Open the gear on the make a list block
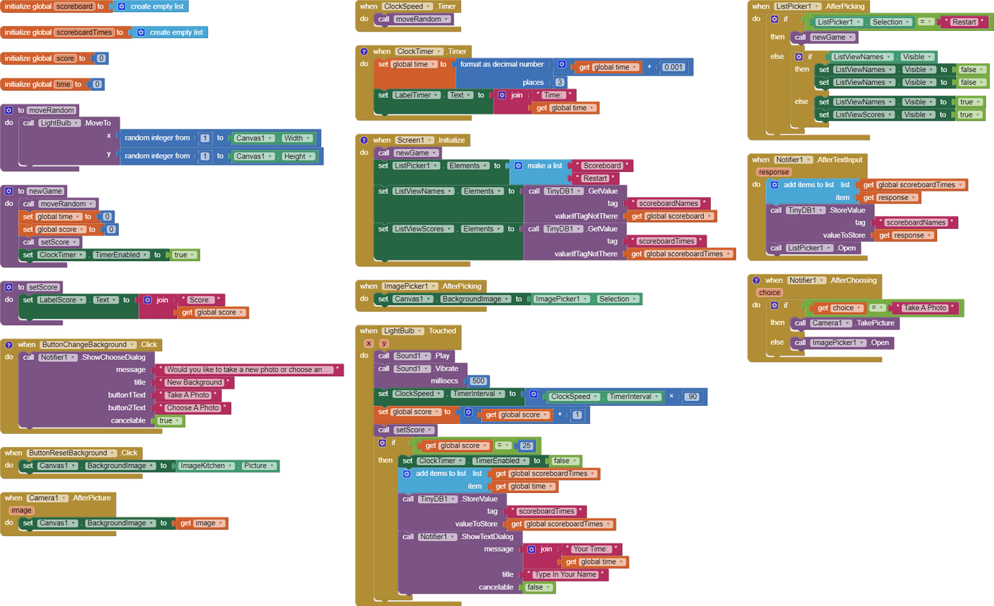Image resolution: width=994 pixels, height=606 pixels. pos(518,166)
